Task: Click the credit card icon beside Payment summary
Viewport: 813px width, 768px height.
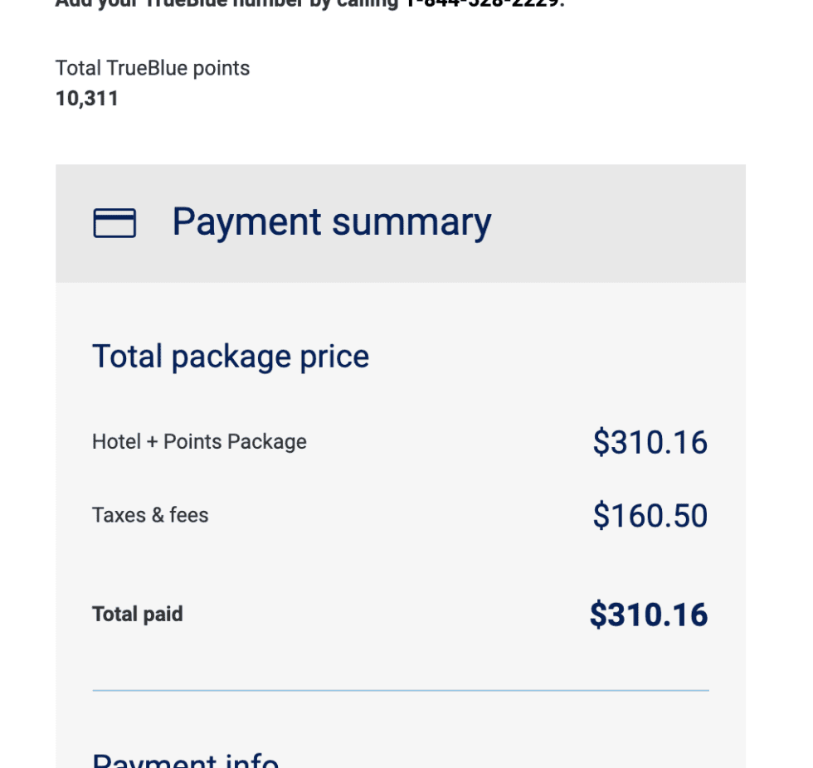Action: click(x=114, y=223)
